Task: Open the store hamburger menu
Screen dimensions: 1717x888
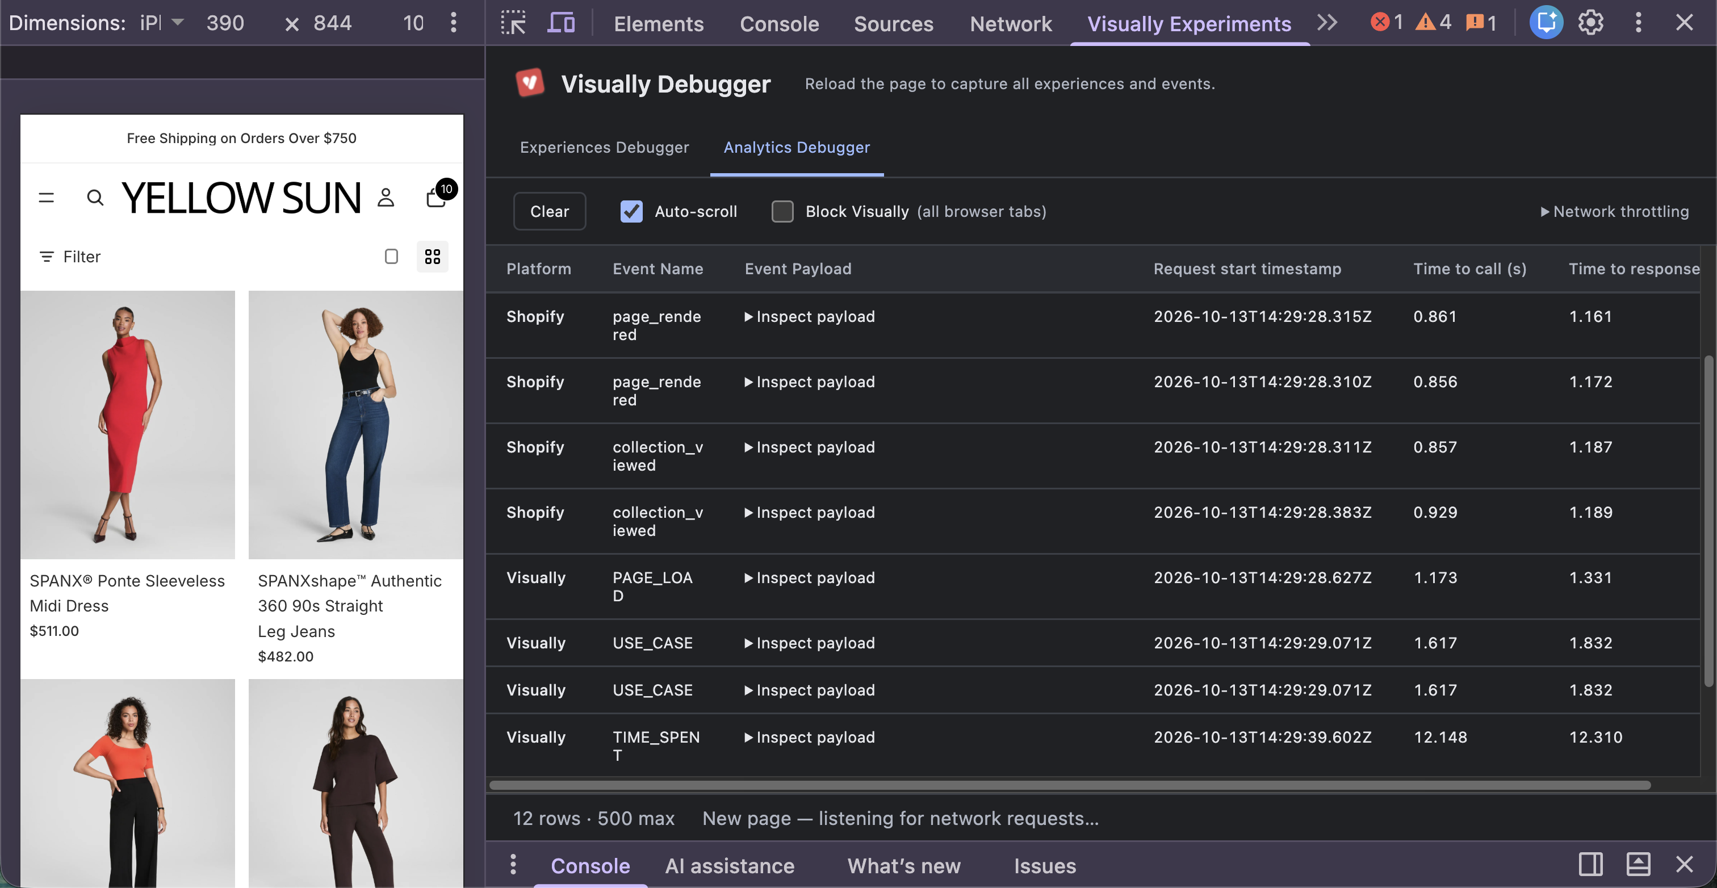Action: click(x=46, y=198)
